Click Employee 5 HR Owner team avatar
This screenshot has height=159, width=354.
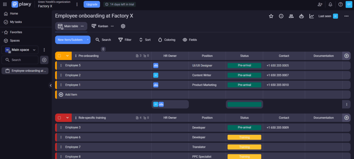(x=156, y=65)
